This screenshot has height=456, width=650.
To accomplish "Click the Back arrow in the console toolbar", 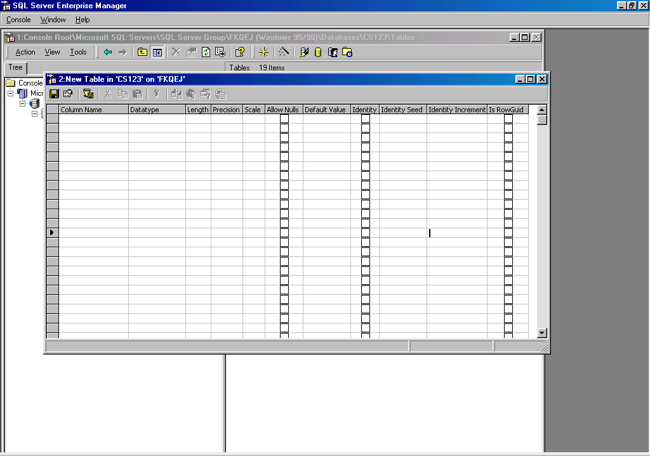I will [108, 52].
